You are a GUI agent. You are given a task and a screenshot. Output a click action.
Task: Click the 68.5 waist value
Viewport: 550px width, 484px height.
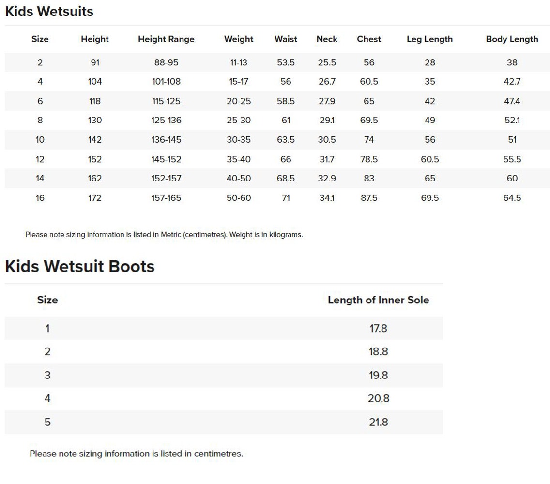(286, 179)
